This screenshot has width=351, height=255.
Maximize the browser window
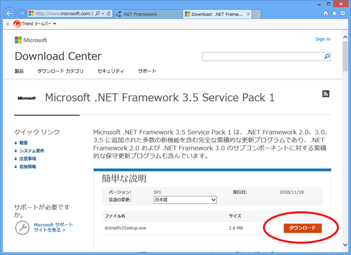(328, 4)
